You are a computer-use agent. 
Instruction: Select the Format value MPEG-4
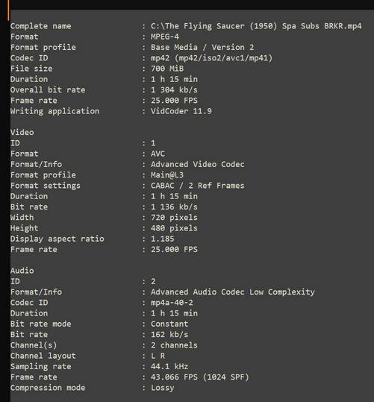tap(165, 37)
